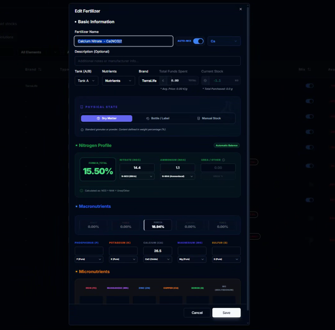Click info icon beside Standard granules note
335x330 pixels.
[82, 130]
